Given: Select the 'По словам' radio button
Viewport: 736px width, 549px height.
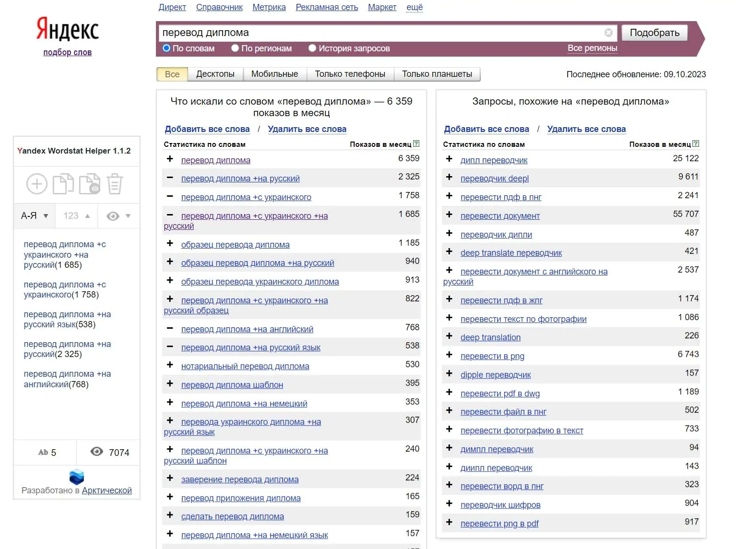Looking at the screenshot, I should pos(166,48).
